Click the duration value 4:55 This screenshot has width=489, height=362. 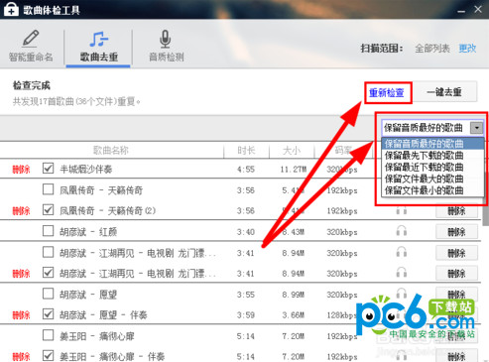click(246, 170)
